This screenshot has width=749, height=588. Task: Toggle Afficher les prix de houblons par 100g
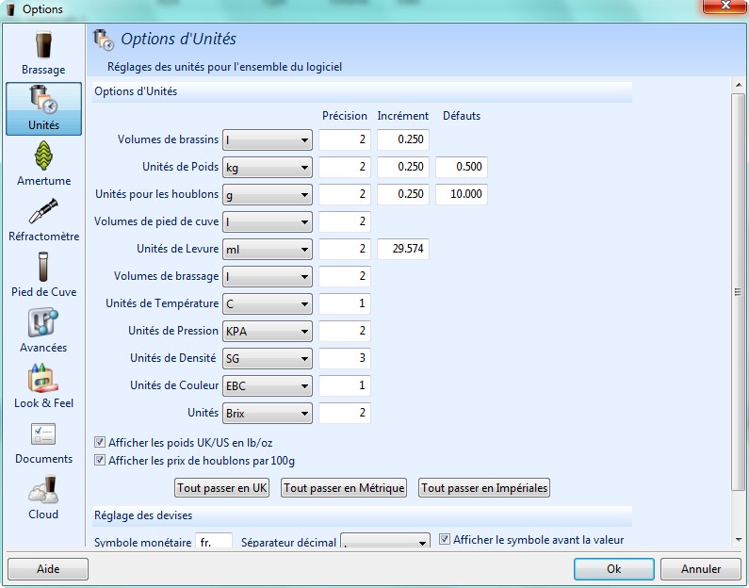[x=101, y=461]
